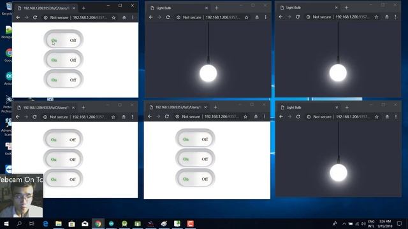
Task: Toggle the first On/Off switch in top-left window
Action: [63, 39]
